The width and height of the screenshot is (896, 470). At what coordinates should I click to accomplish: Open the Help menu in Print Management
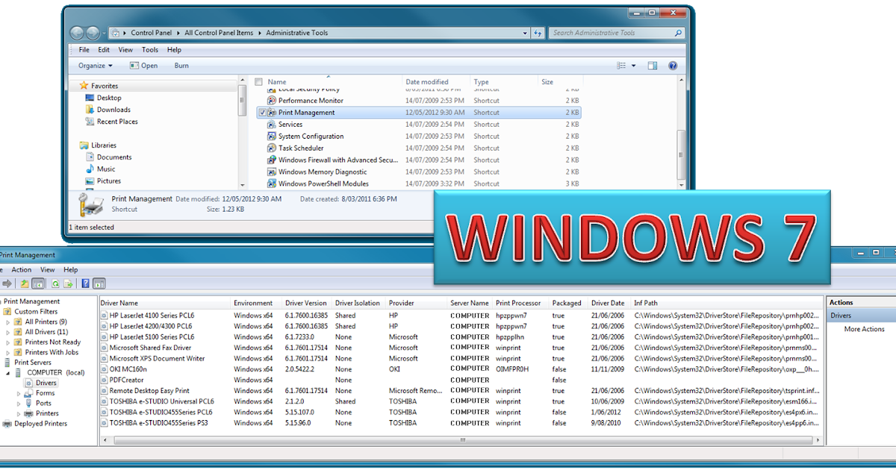tap(71, 270)
